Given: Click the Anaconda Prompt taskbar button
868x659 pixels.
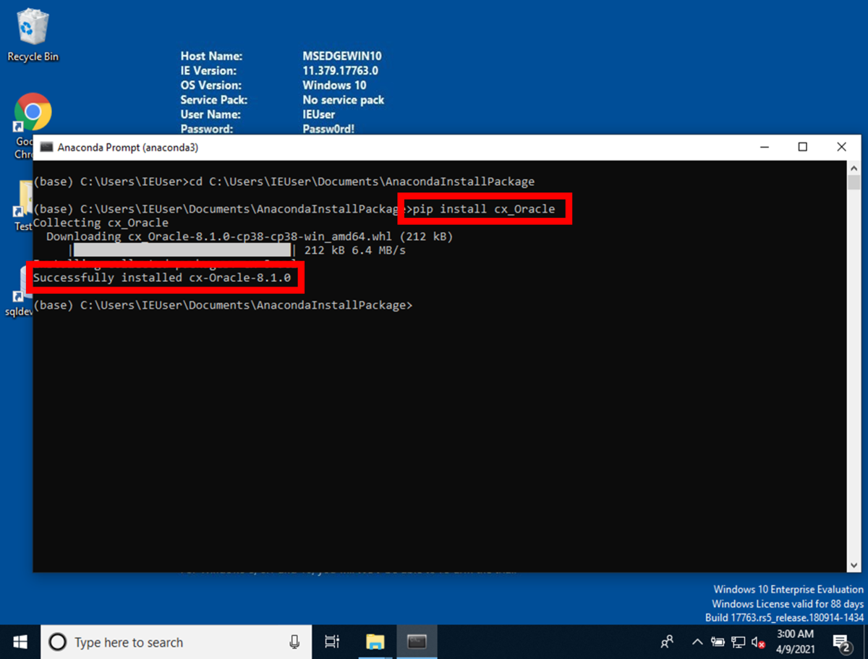Looking at the screenshot, I should click(x=417, y=642).
